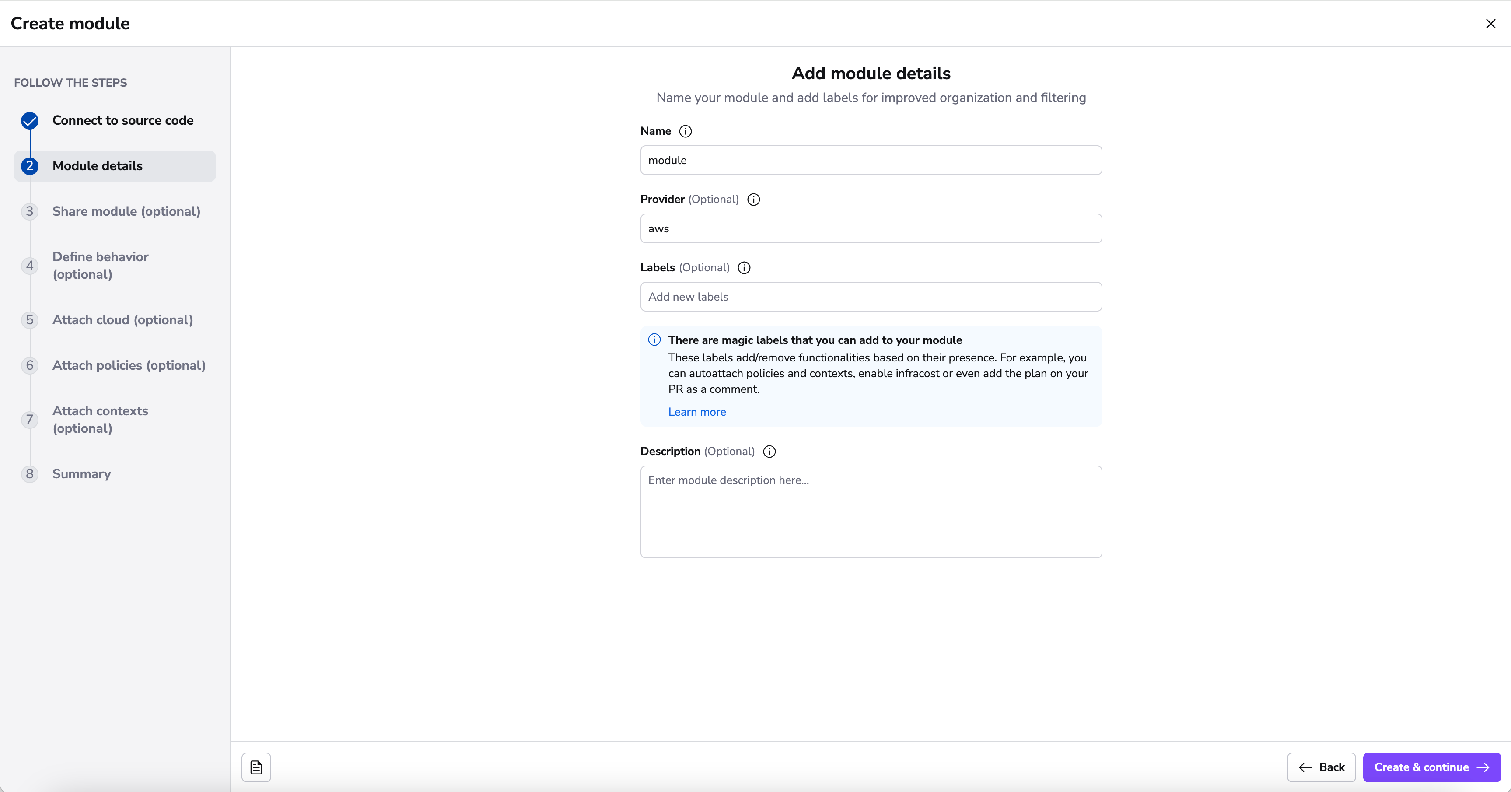1511x792 pixels.
Task: Open Attach cloud (optional) step
Action: tap(122, 320)
